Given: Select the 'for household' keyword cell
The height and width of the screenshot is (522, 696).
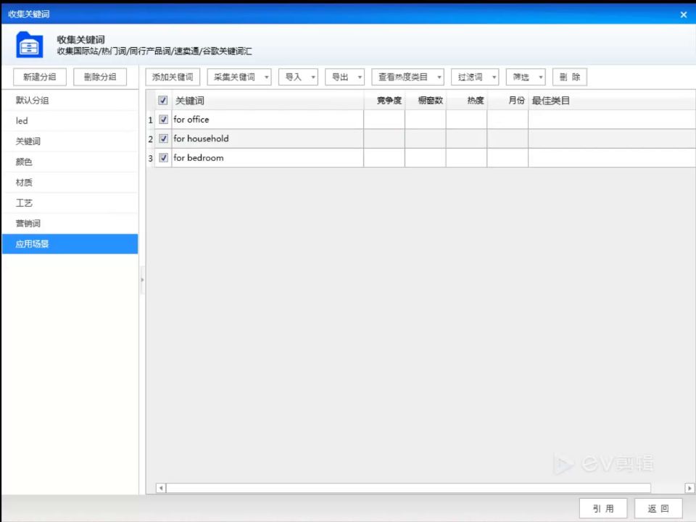Looking at the screenshot, I should pos(268,138).
